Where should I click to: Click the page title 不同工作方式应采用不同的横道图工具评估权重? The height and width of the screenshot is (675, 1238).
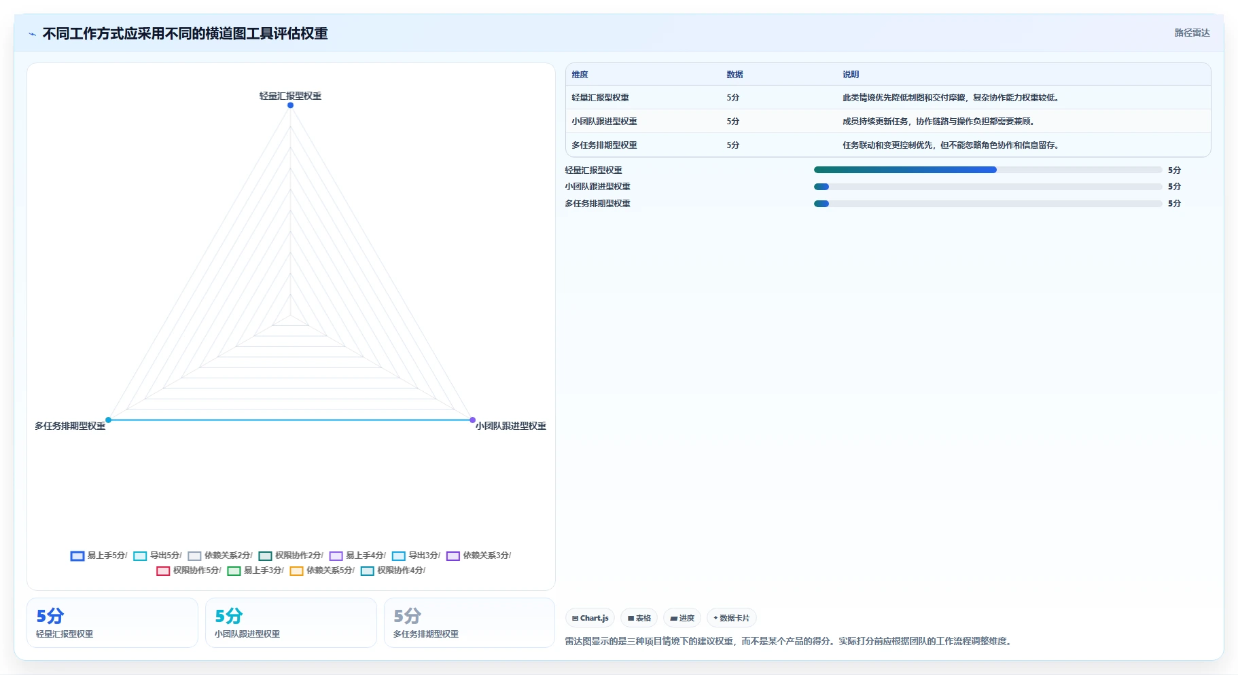(185, 34)
